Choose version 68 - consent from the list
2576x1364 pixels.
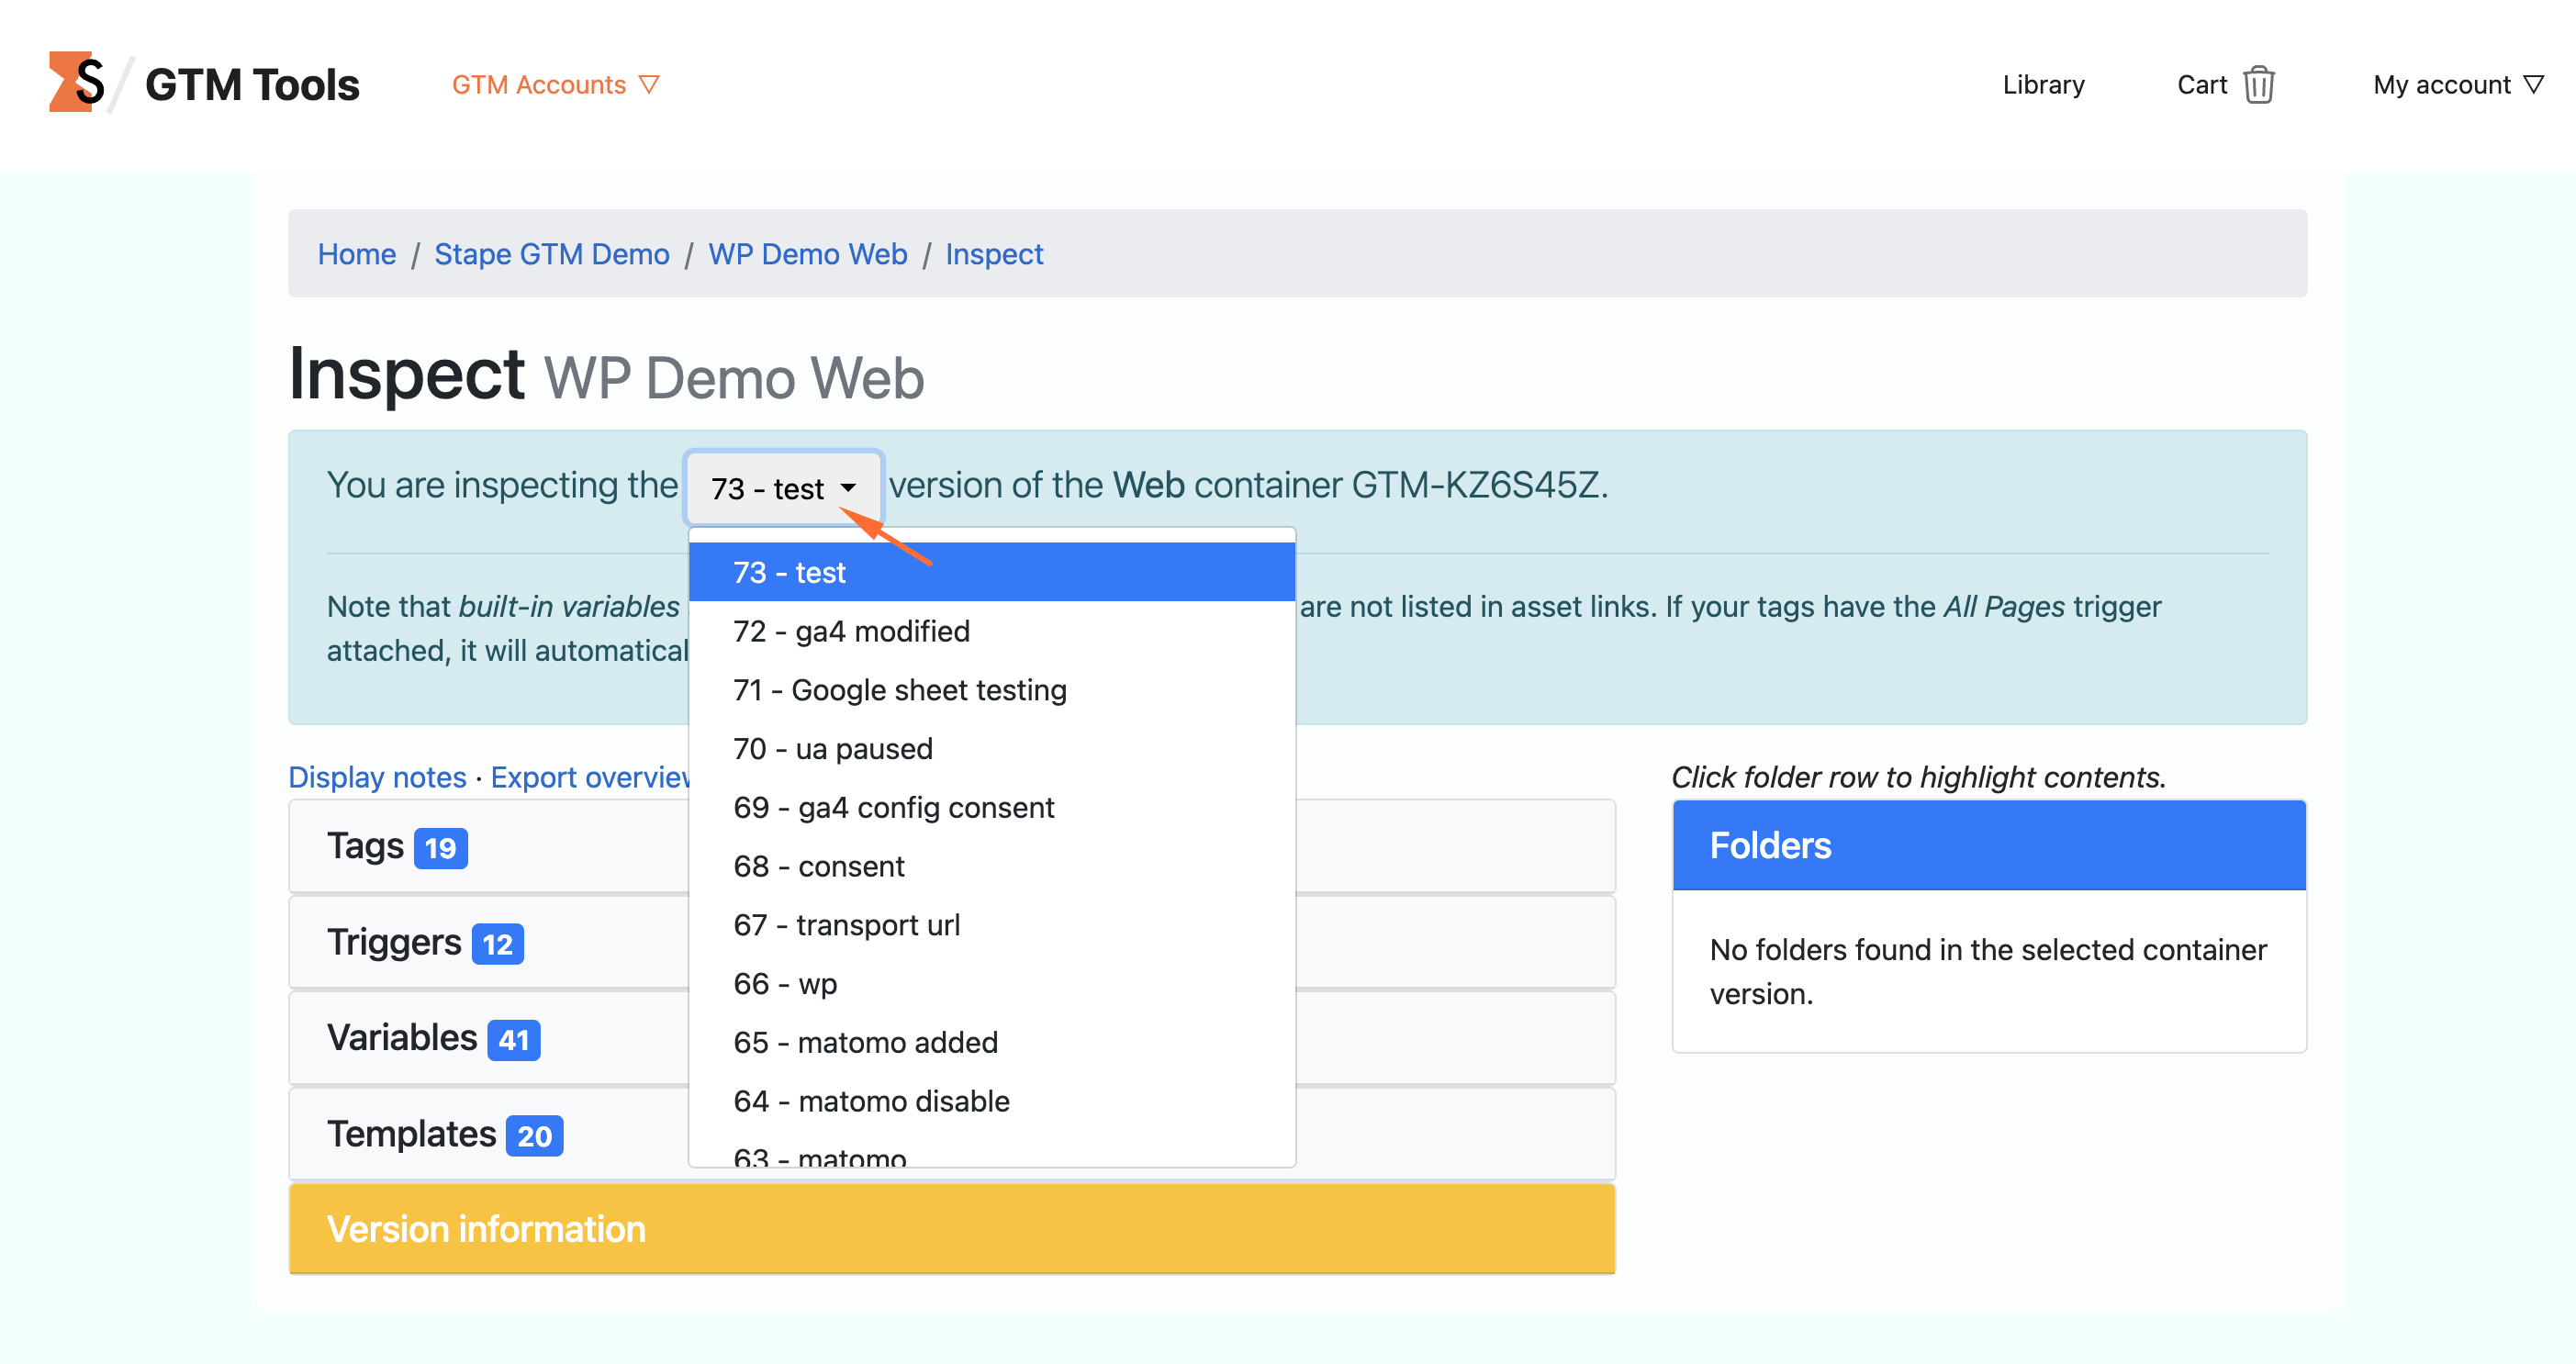click(x=818, y=866)
